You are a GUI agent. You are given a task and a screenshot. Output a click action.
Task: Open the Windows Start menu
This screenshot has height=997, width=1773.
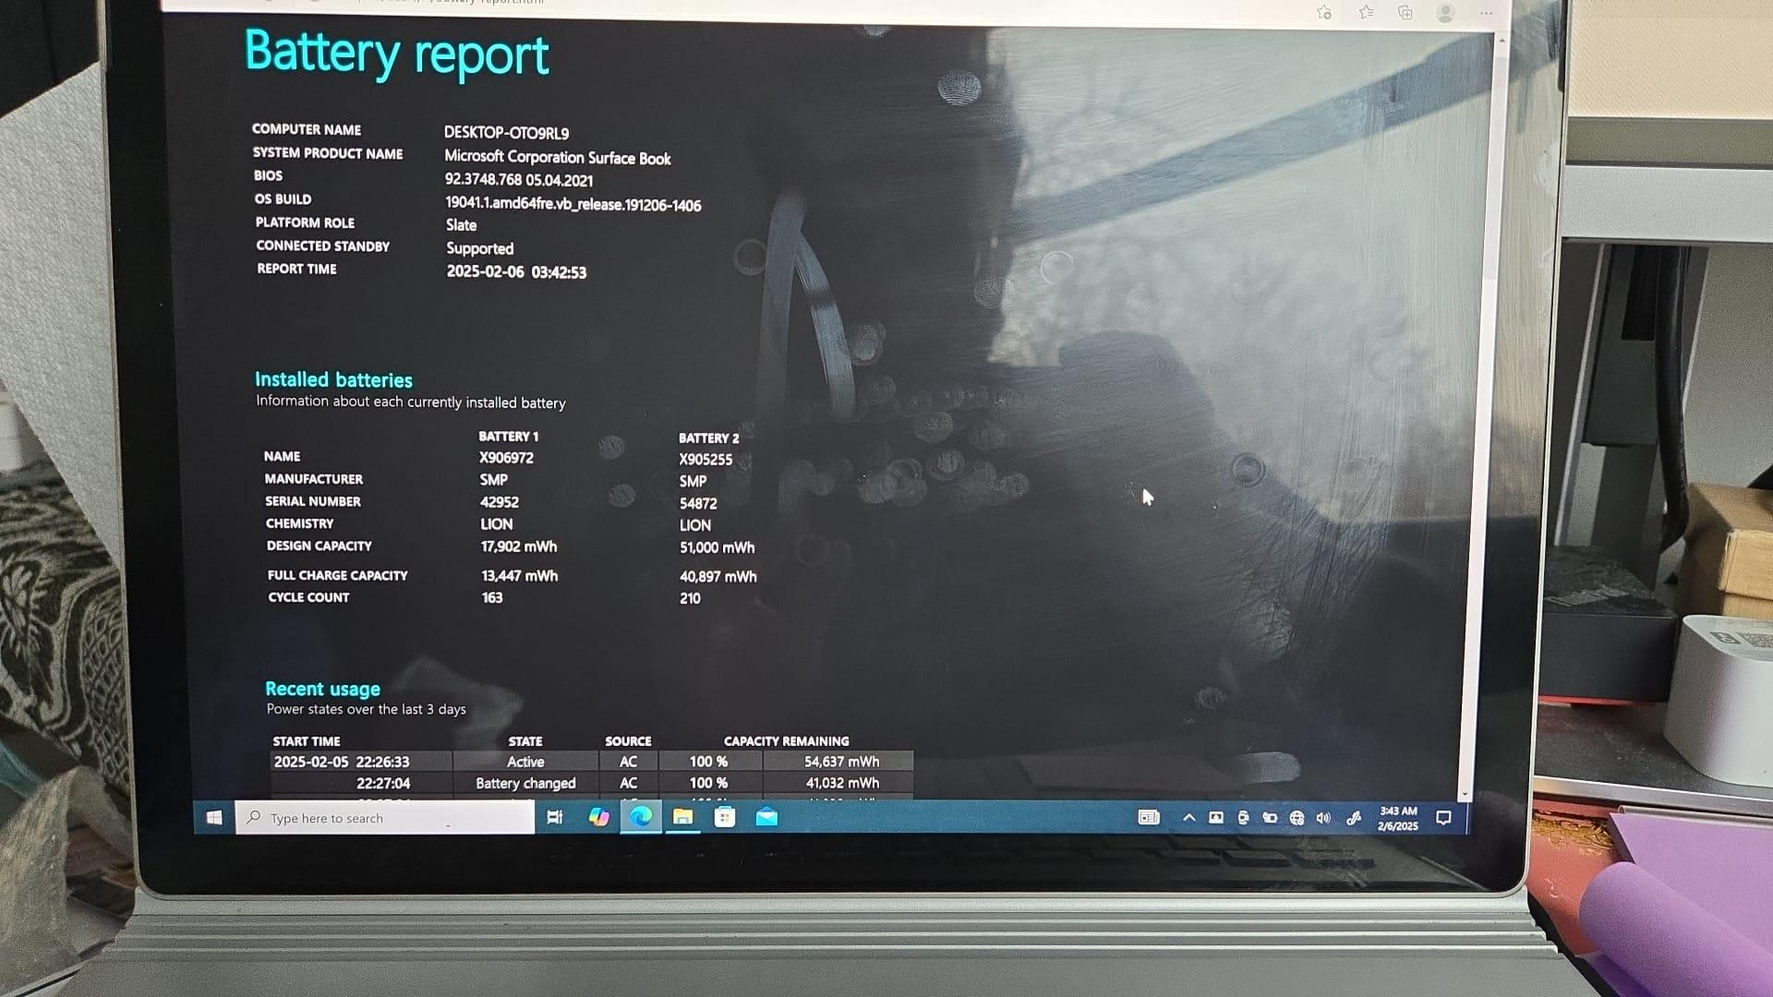point(214,817)
